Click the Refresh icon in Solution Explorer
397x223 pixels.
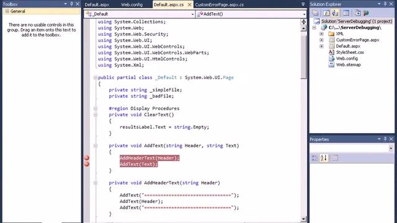coord(326,13)
